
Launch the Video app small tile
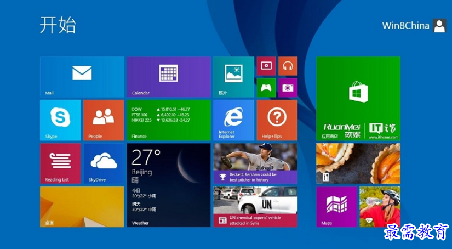click(266, 66)
